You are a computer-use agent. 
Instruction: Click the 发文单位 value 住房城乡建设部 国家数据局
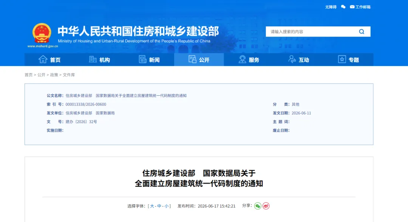click(90, 113)
